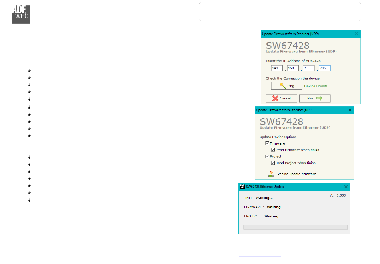Click the PROJECT : Waiting... status

click(263, 216)
